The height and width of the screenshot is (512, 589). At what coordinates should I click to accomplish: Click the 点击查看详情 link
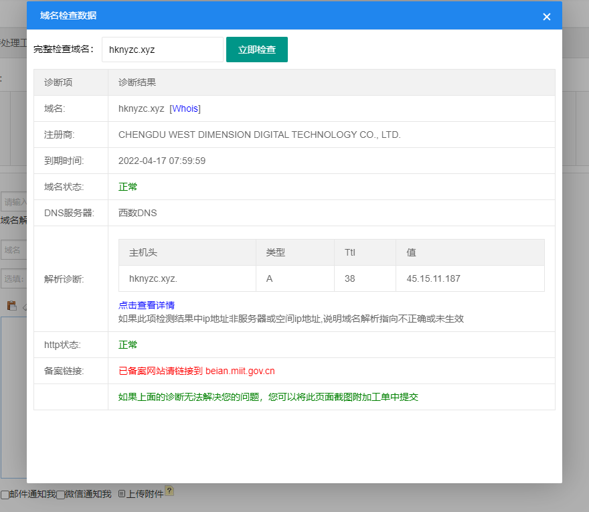click(147, 305)
